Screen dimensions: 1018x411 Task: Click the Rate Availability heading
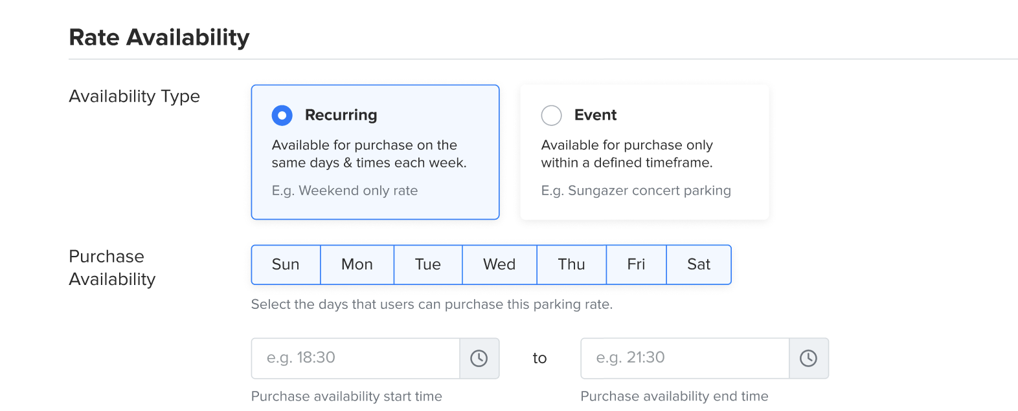tap(159, 37)
